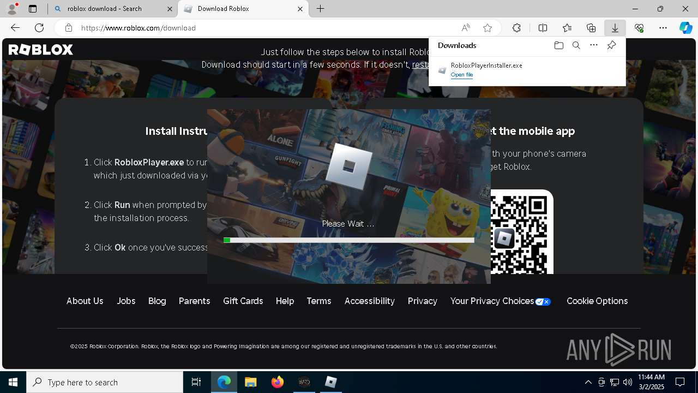Open File Explorer from taskbar

tap(251, 382)
